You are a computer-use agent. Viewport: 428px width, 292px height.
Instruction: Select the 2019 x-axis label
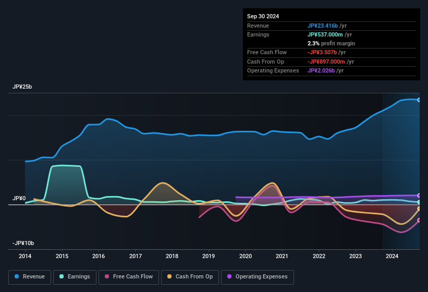coord(209,256)
